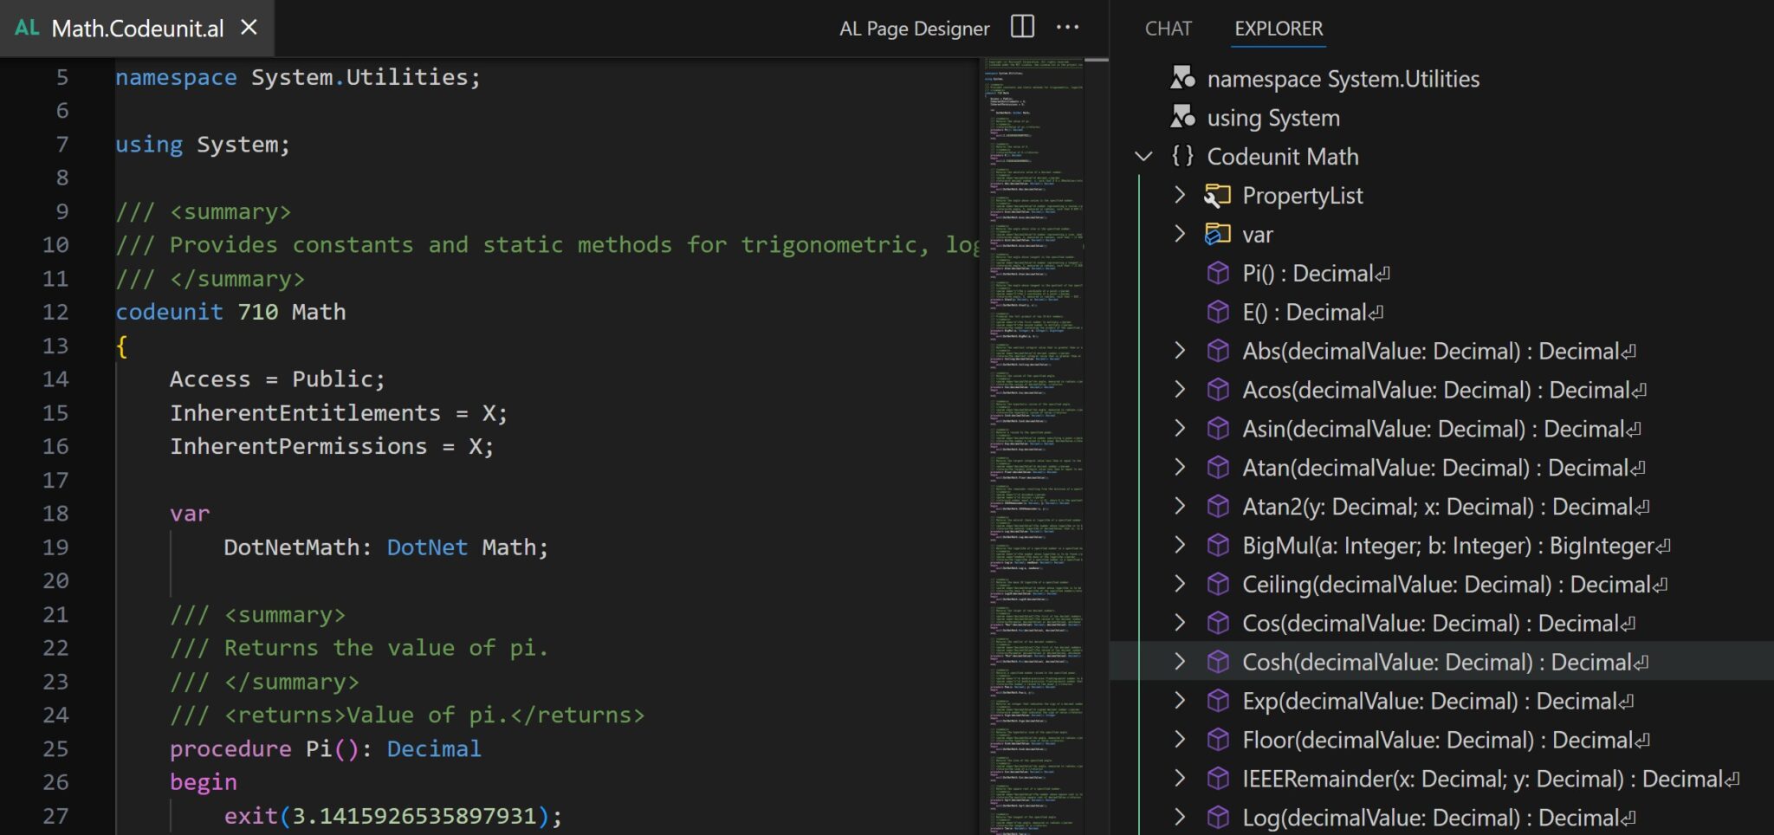
Task: Click the var package icon in the explorer
Action: (1219, 234)
